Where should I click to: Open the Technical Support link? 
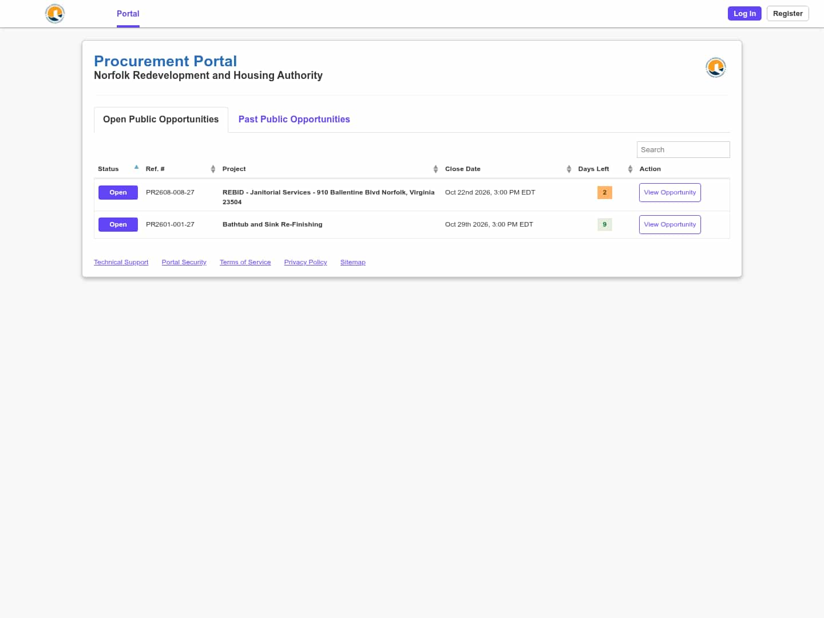(121, 263)
